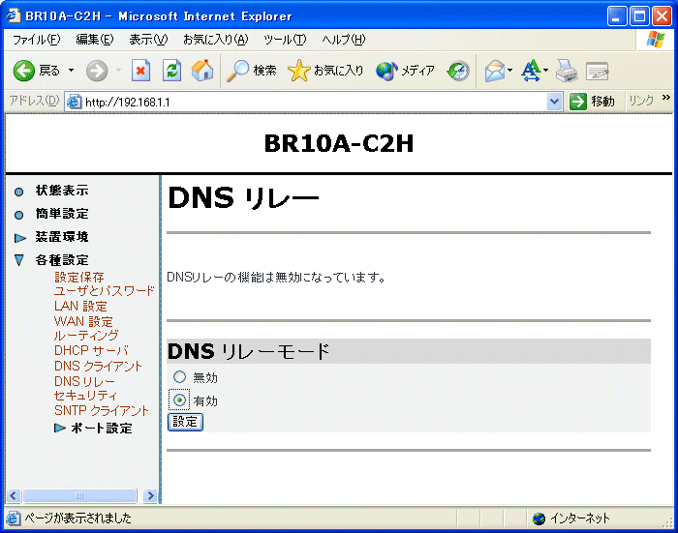Open the History clock icon
The width and height of the screenshot is (678, 533).
pos(458,71)
